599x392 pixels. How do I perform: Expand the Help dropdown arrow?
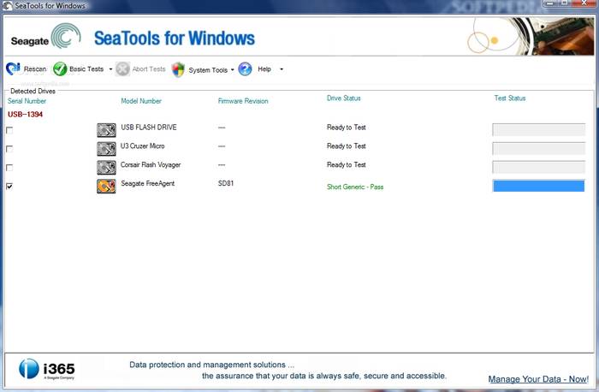(282, 69)
